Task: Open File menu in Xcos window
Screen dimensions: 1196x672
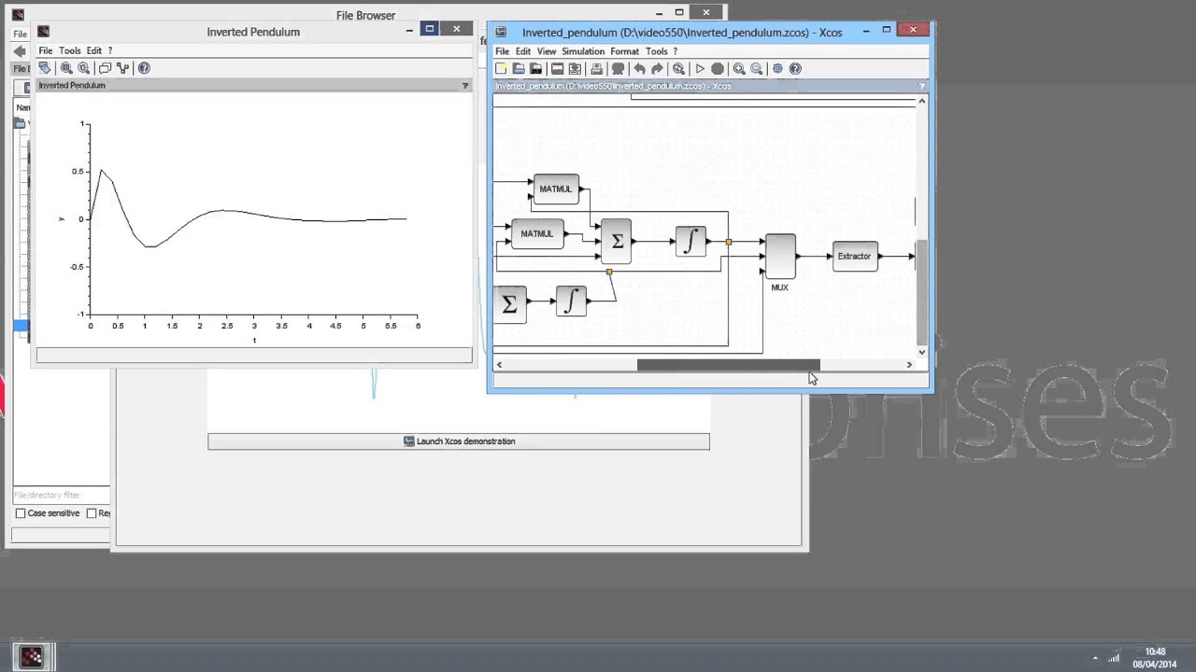Action: pos(503,51)
